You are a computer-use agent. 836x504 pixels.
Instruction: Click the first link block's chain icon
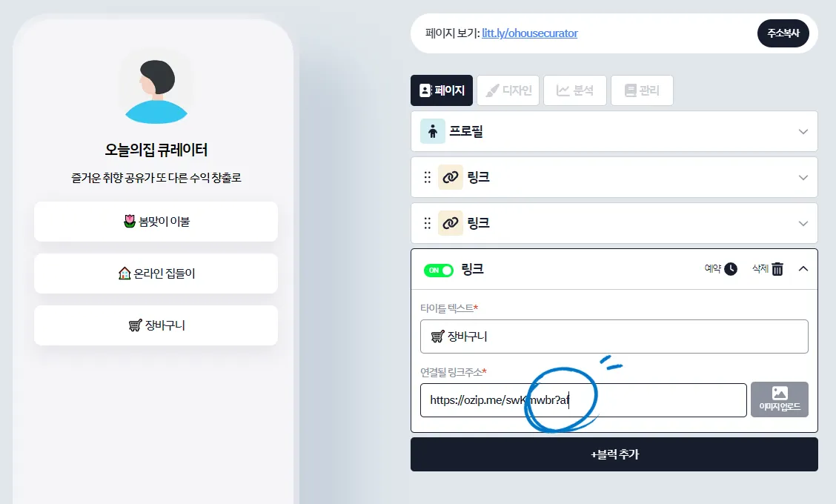[451, 177]
